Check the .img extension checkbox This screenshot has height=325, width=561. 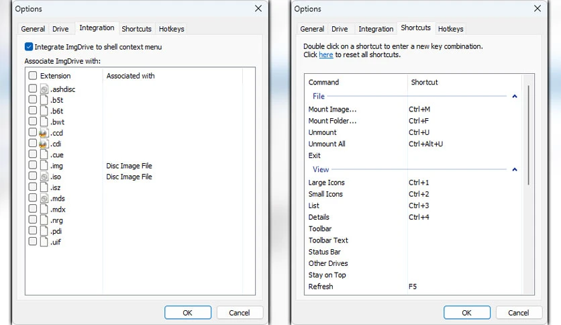[x=33, y=165]
